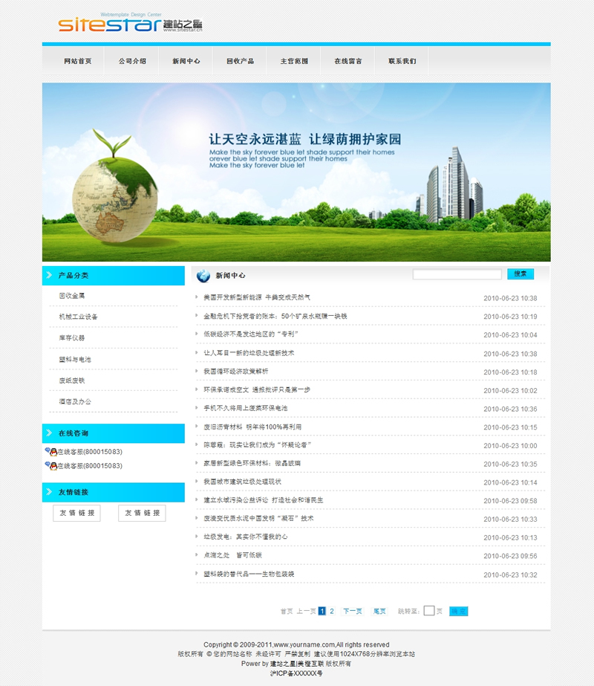Open 网站首页 in the navigation bar

coord(77,61)
